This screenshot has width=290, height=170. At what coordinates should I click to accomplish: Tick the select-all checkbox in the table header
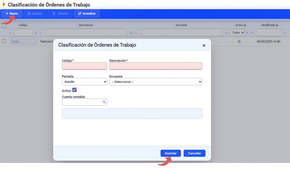(x=4, y=25)
